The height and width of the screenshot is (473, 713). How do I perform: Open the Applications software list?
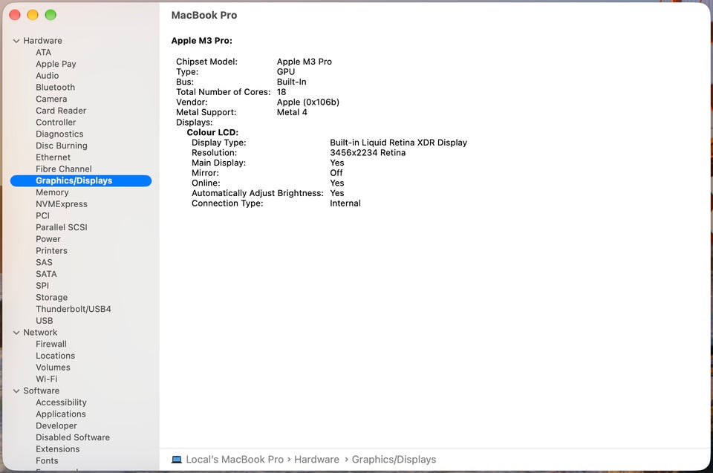61,414
